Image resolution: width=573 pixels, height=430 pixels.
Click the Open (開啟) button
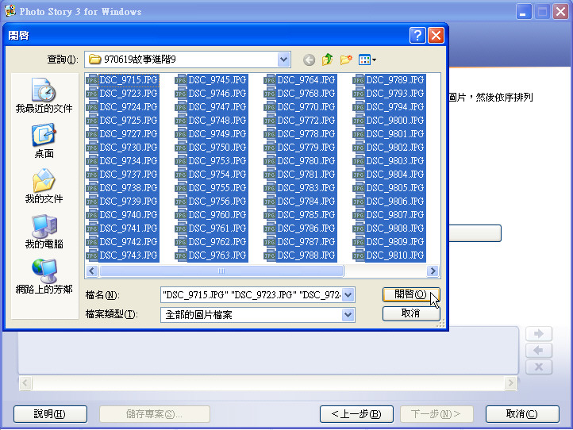tap(410, 294)
